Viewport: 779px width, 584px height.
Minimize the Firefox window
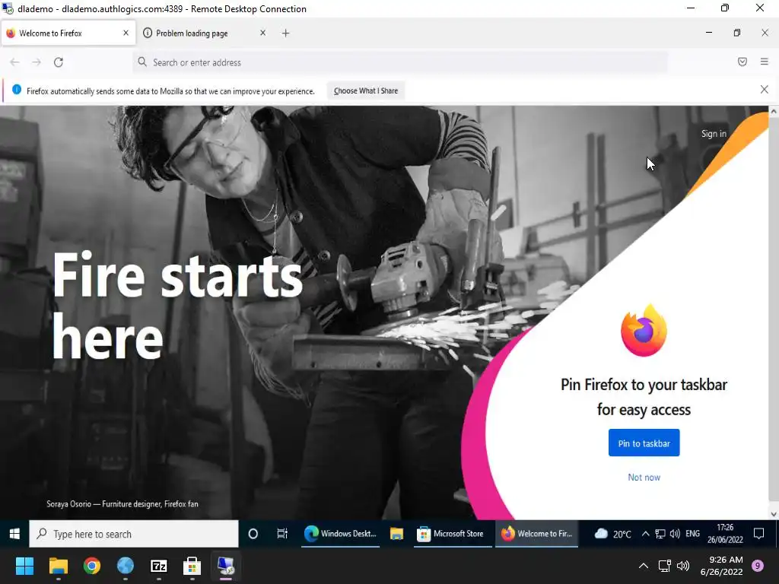tap(709, 33)
